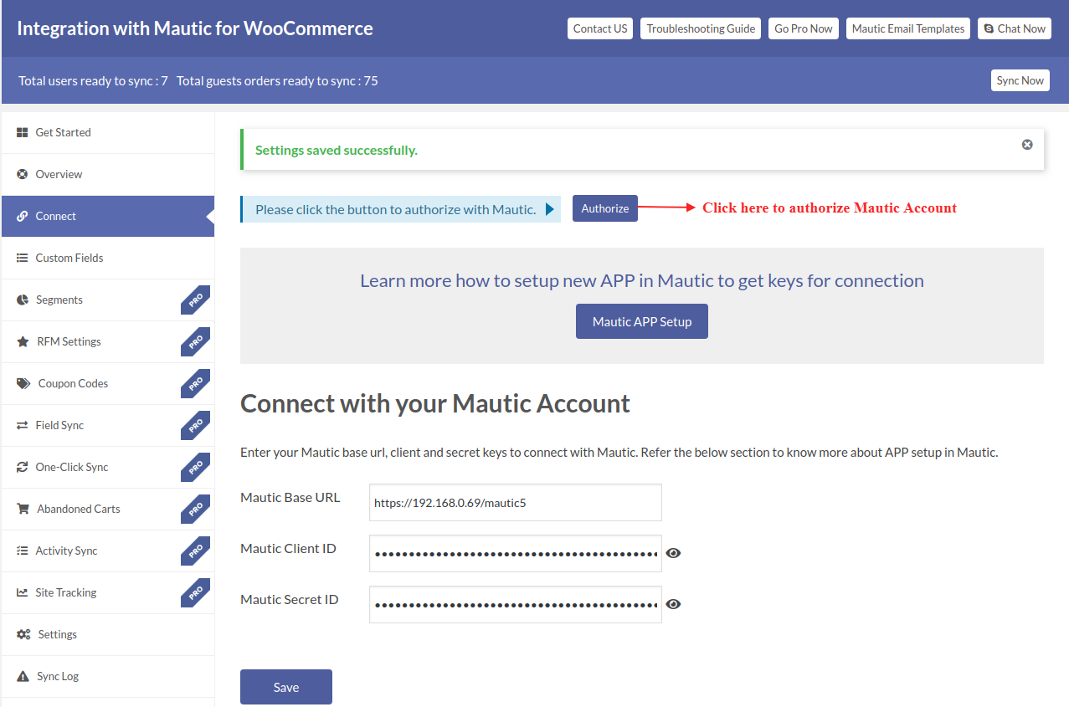Click the PRO badge on RFM Settings
This screenshot has width=1069, height=707.
coord(196,341)
